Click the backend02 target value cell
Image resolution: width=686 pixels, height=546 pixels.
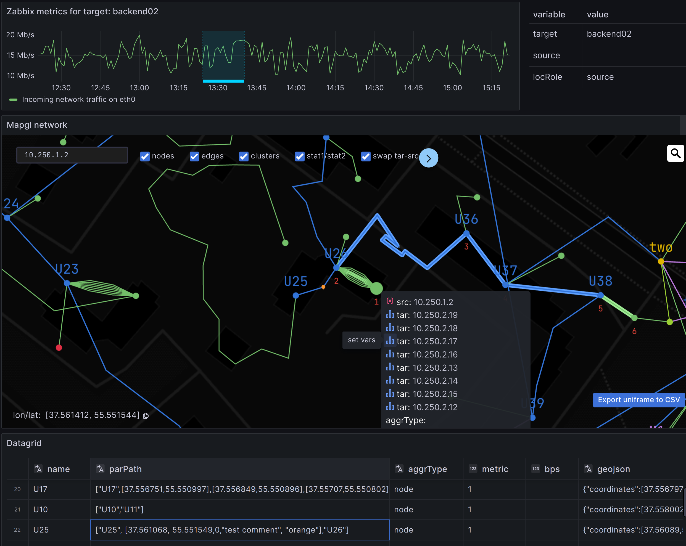click(x=634, y=34)
